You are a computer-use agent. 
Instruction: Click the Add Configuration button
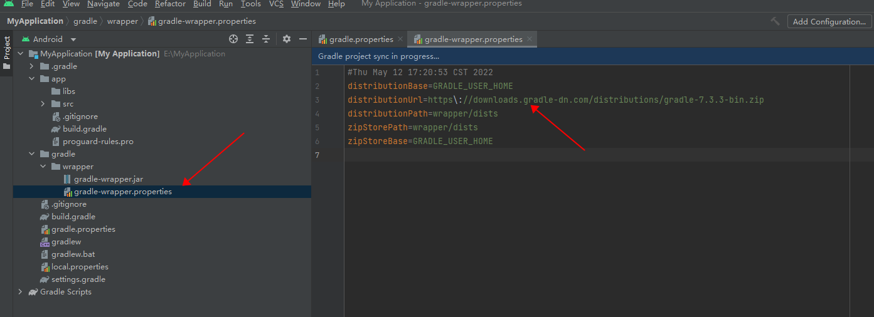coord(829,21)
